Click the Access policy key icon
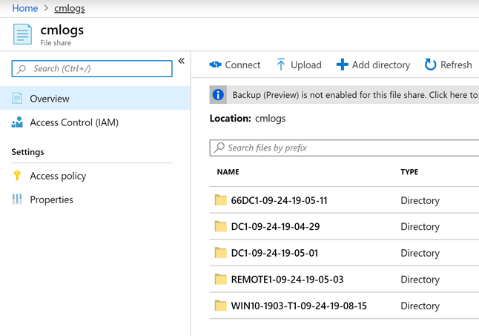 click(17, 176)
